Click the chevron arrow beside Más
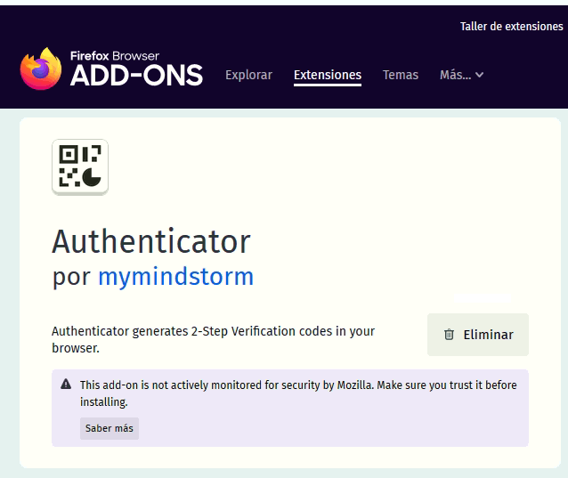 480,76
